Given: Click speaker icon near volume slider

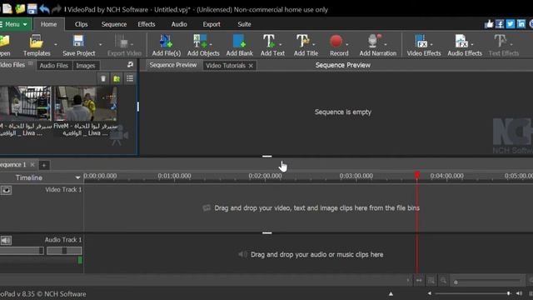Looking at the screenshot, I should coord(519,293).
